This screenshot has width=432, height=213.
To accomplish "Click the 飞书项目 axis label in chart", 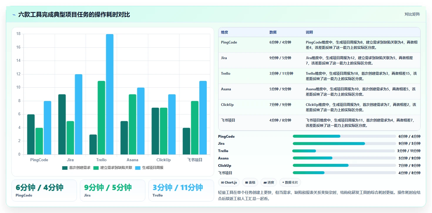I will click(x=195, y=160).
